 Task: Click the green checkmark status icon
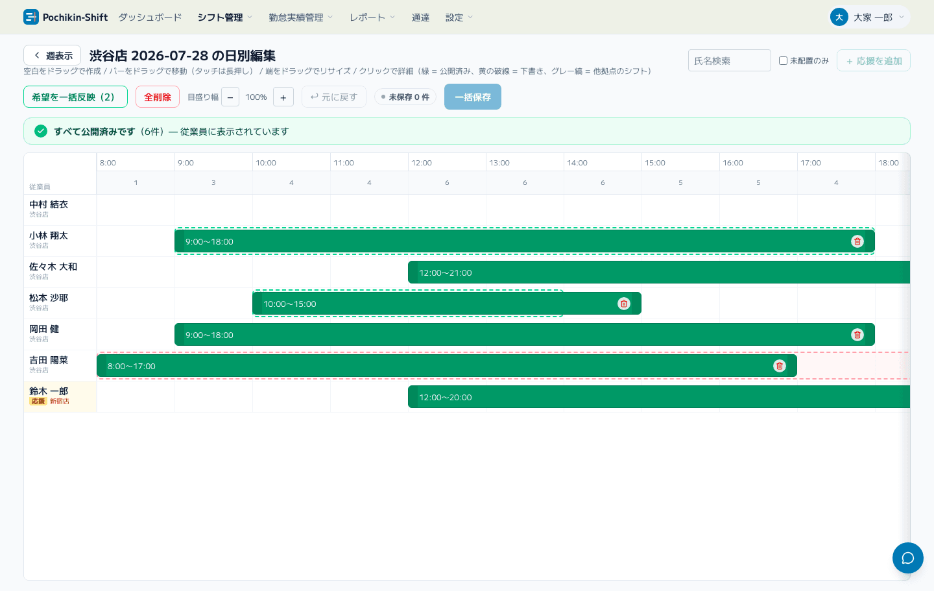click(x=41, y=131)
